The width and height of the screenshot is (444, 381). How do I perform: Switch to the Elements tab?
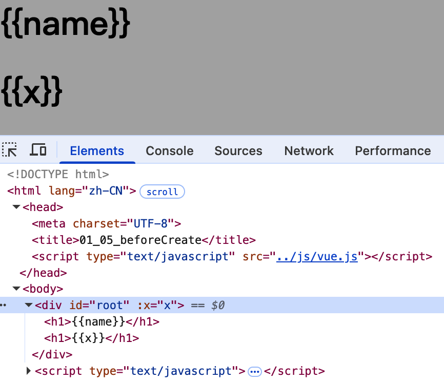97,151
